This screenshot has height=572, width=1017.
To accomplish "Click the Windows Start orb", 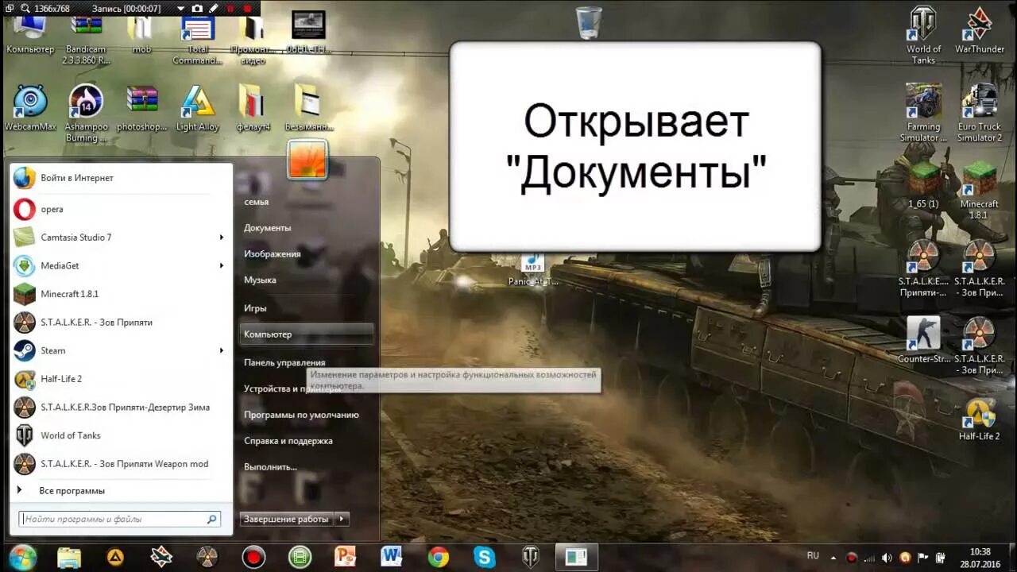I will (x=22, y=557).
